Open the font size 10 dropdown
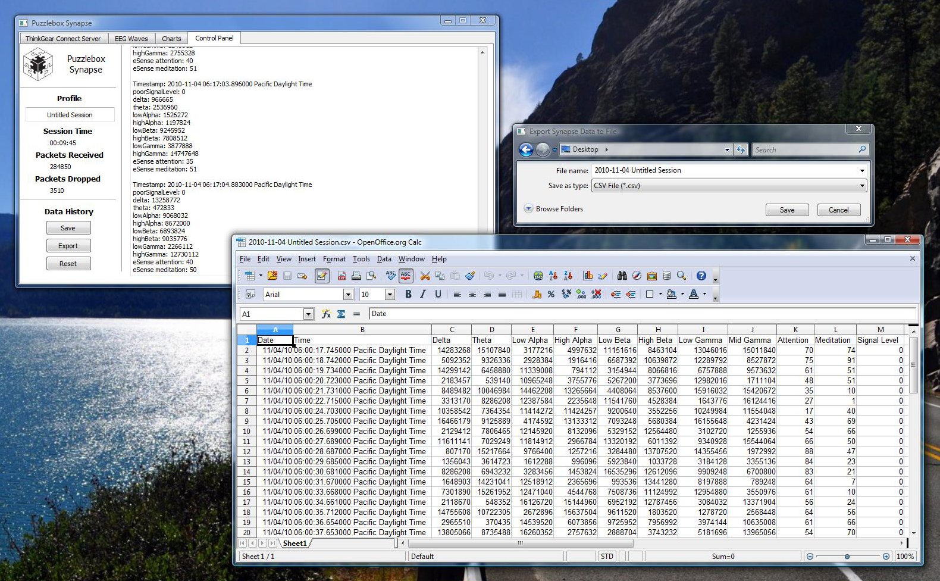Image resolution: width=940 pixels, height=581 pixels. pos(390,294)
